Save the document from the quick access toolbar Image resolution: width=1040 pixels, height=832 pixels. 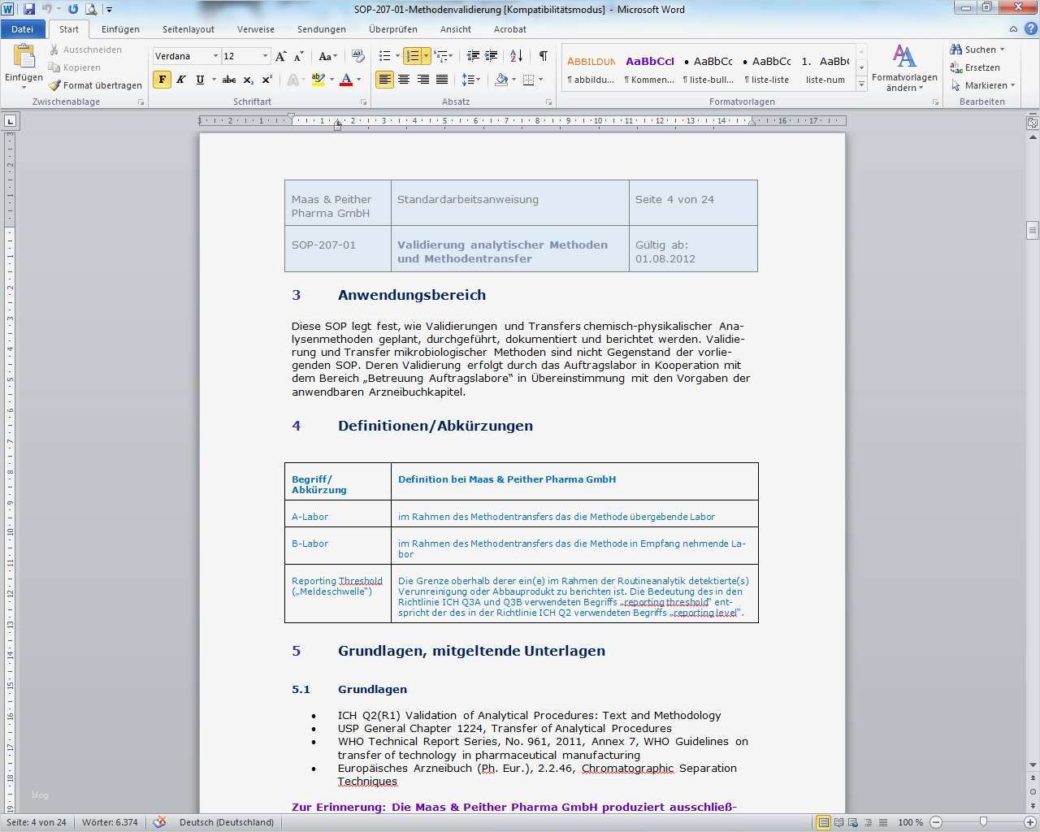click(29, 9)
